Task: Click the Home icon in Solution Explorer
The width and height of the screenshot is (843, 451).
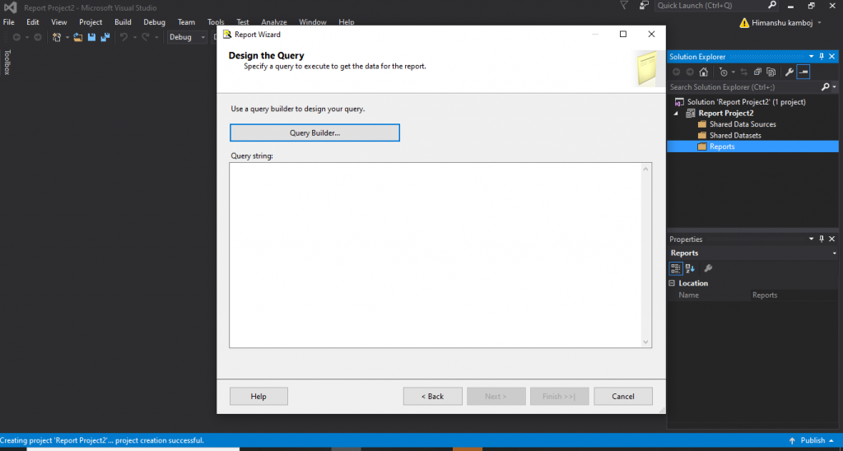Action: click(x=703, y=72)
